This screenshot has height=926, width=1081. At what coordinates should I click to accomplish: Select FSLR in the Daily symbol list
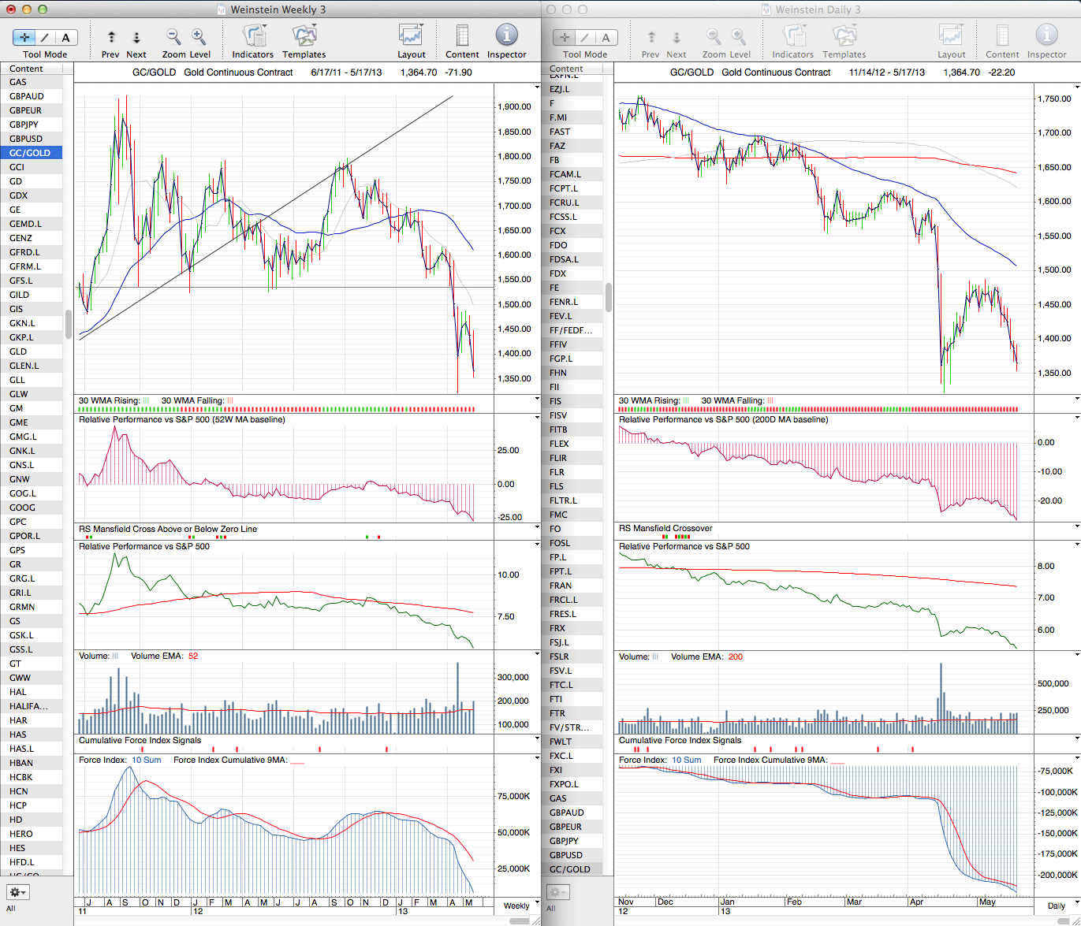559,656
